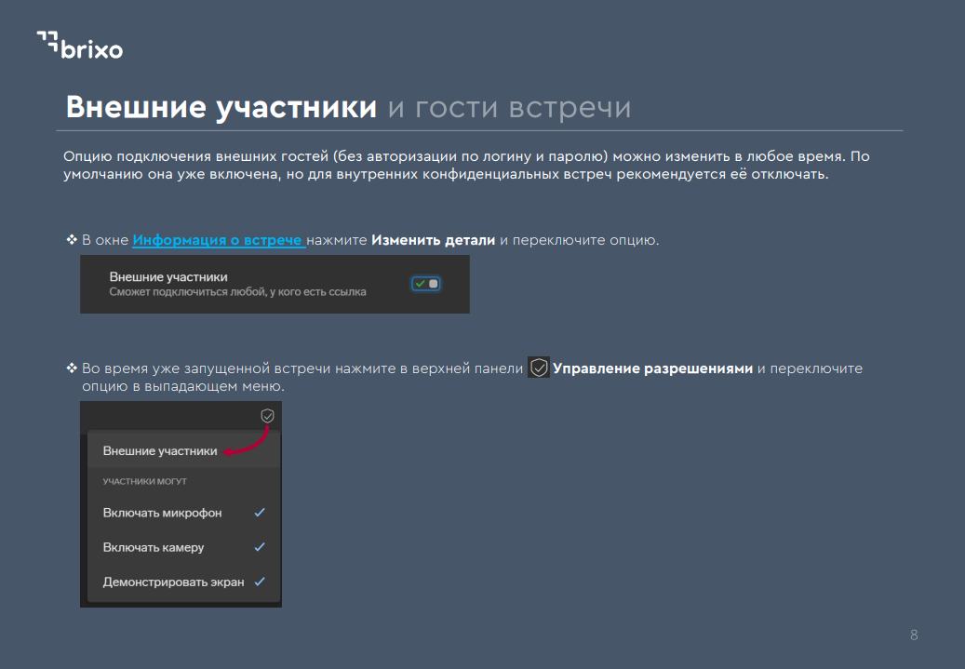Uncheck the checkmark beside Включать камеру
Viewport: 965px width, 669px height.
point(260,547)
